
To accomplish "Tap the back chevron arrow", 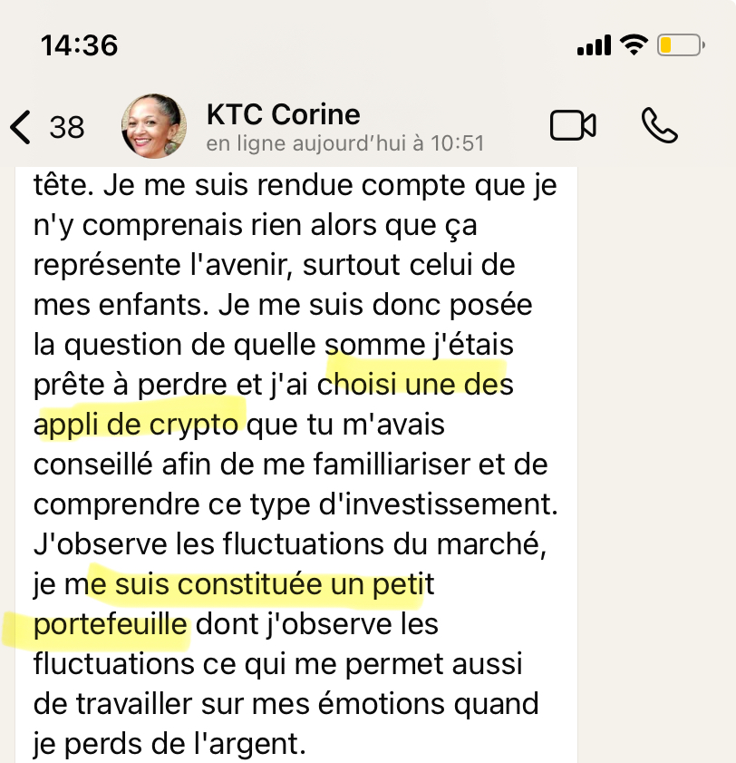I will point(21,127).
